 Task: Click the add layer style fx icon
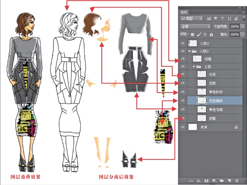pyautogui.click(x=198, y=181)
